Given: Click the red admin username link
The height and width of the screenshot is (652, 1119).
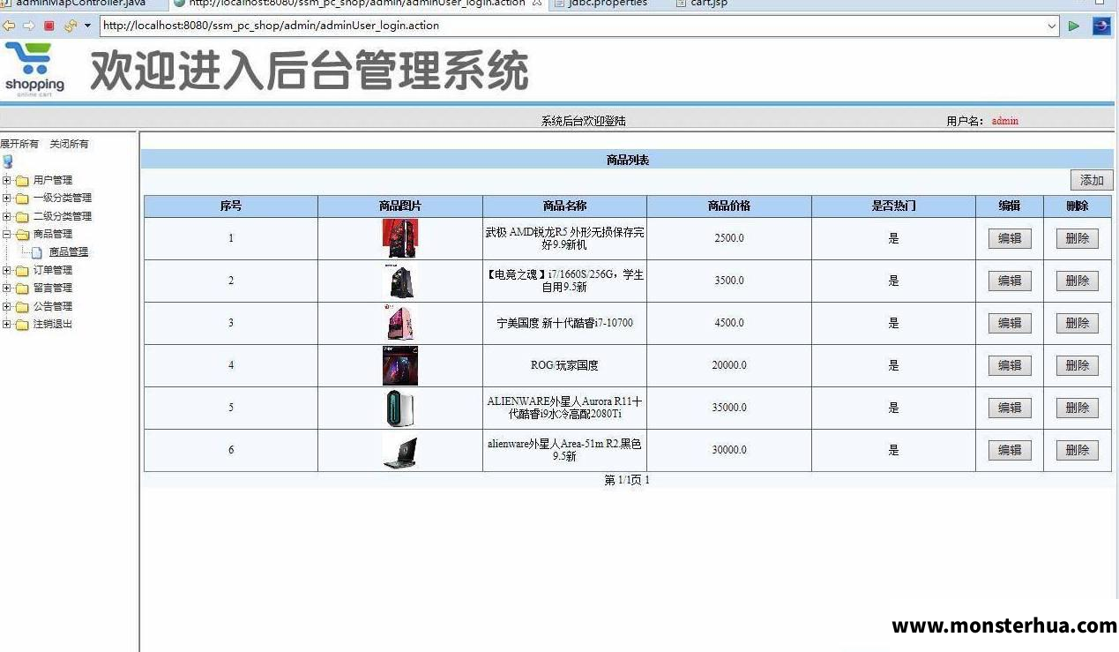Looking at the screenshot, I should [1005, 121].
